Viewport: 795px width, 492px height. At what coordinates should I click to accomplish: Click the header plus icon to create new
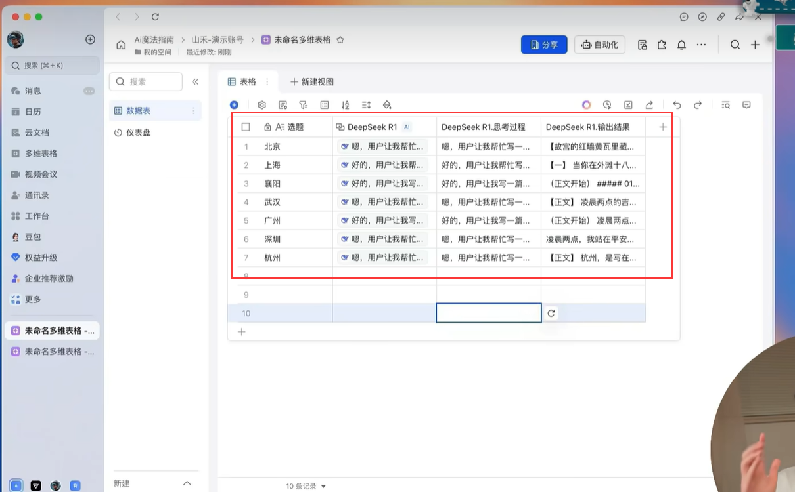click(x=755, y=45)
